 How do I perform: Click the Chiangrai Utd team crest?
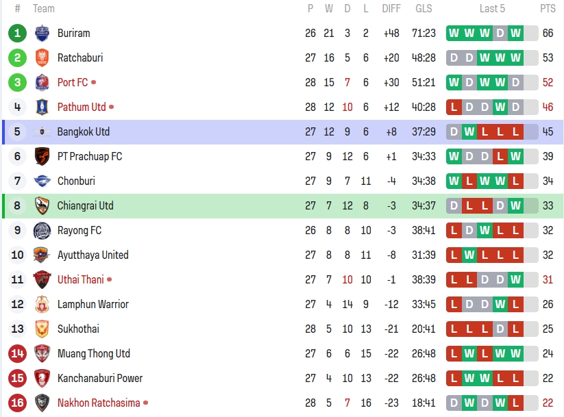tap(42, 205)
